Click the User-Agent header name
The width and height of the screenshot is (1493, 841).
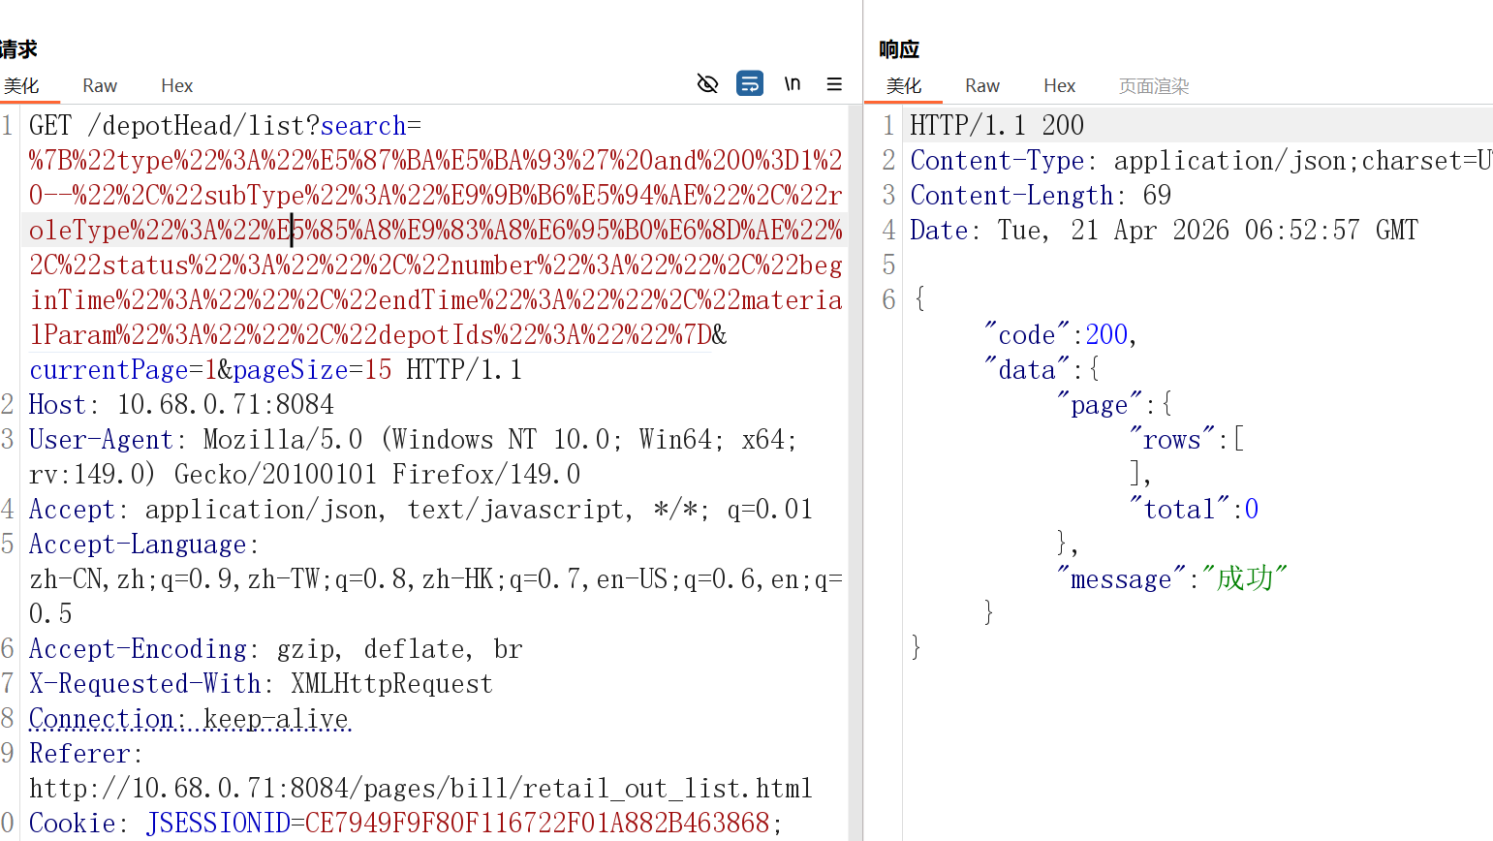(101, 440)
